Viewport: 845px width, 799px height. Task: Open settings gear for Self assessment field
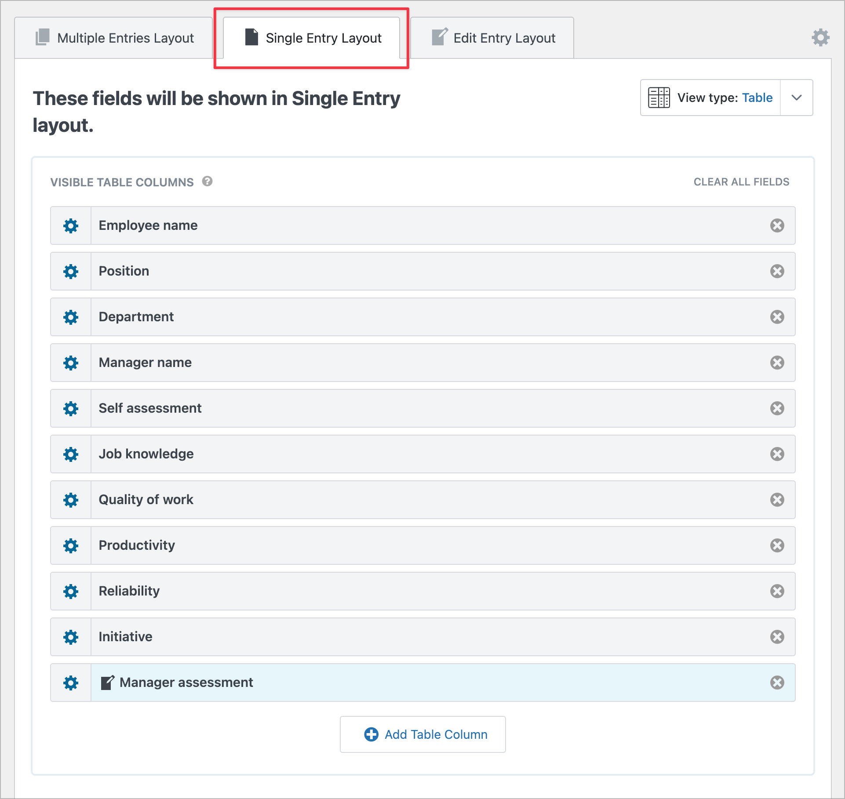point(71,409)
